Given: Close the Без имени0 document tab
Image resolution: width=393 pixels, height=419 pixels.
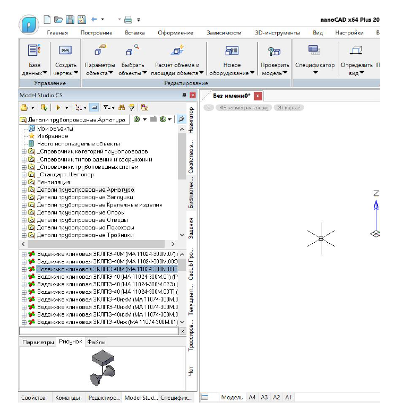Looking at the screenshot, I should click(258, 96).
